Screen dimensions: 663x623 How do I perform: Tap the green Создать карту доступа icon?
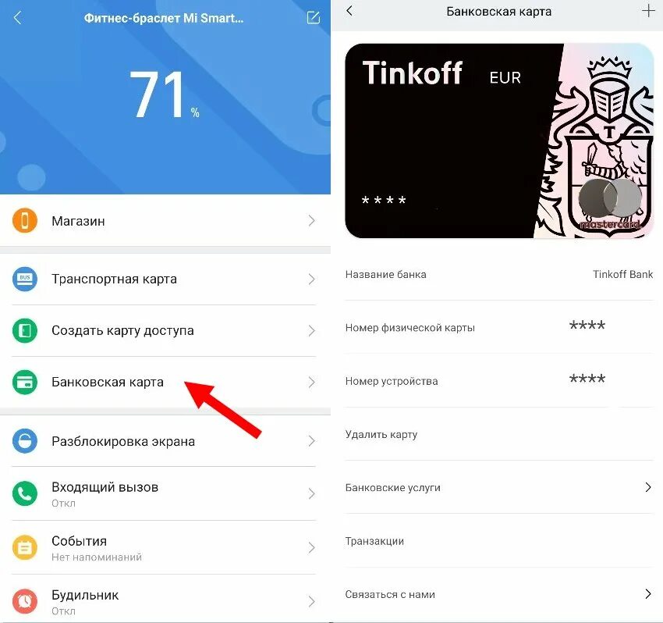(x=24, y=330)
